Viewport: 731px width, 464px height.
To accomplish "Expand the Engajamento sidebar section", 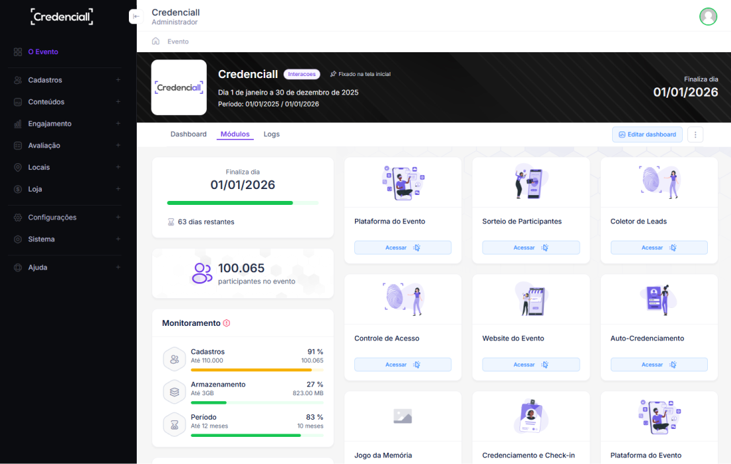I will click(66, 124).
